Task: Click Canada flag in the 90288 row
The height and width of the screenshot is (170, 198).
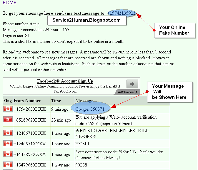Action: click(x=8, y=165)
